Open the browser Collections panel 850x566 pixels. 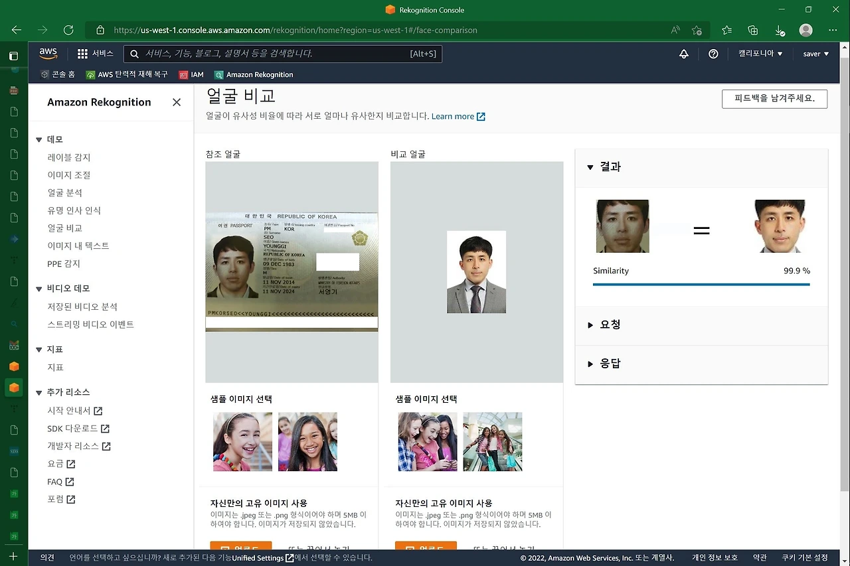pyautogui.click(x=753, y=30)
